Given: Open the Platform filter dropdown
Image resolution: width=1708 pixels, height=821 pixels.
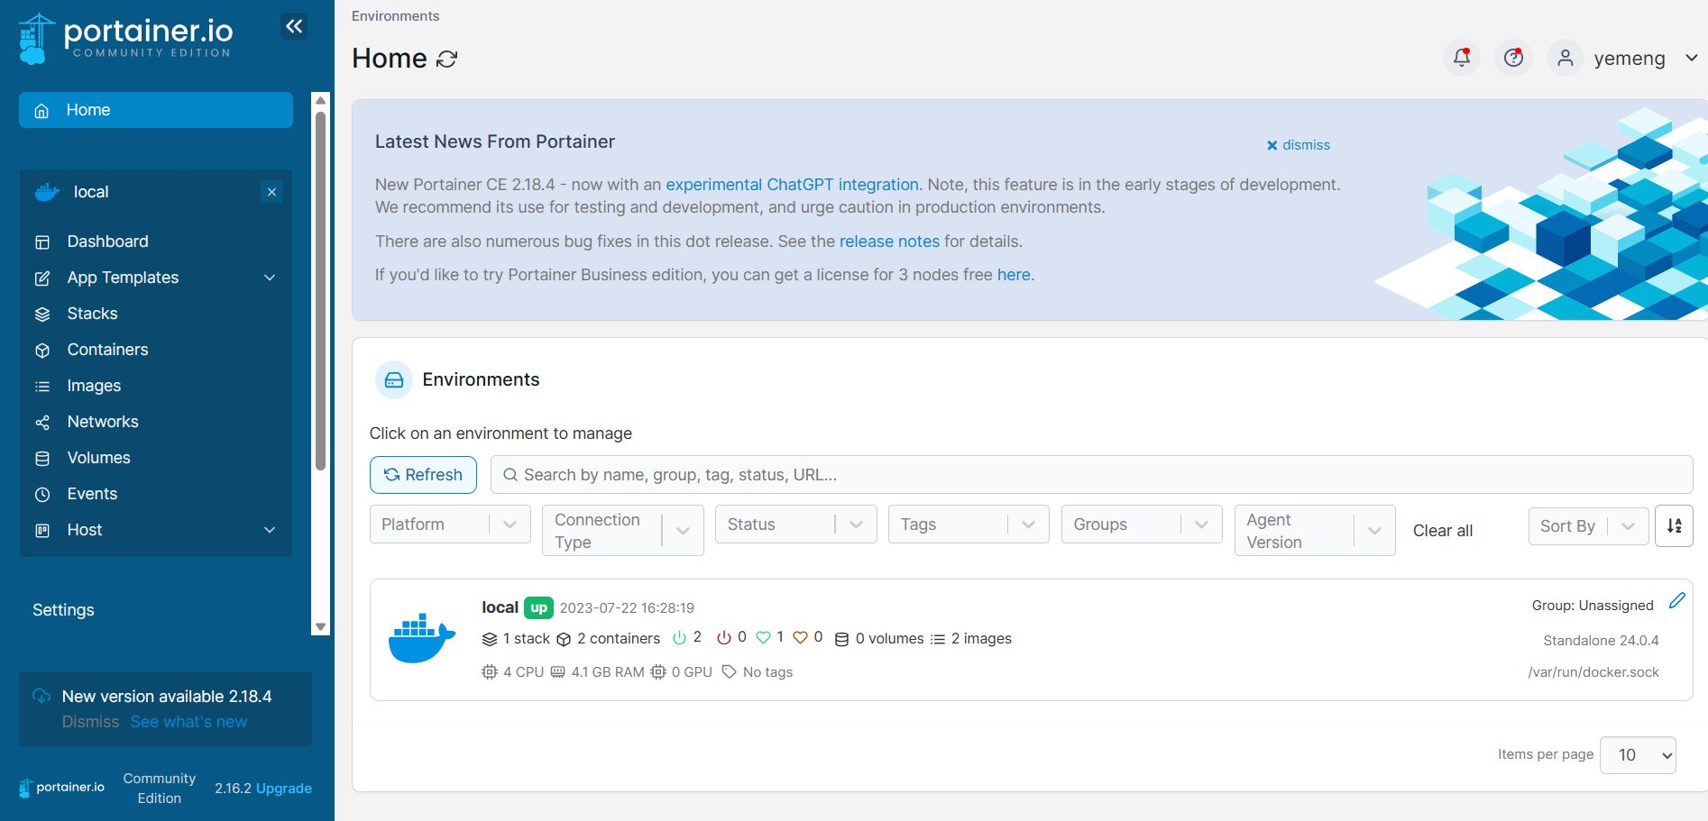Looking at the screenshot, I should [x=449, y=525].
